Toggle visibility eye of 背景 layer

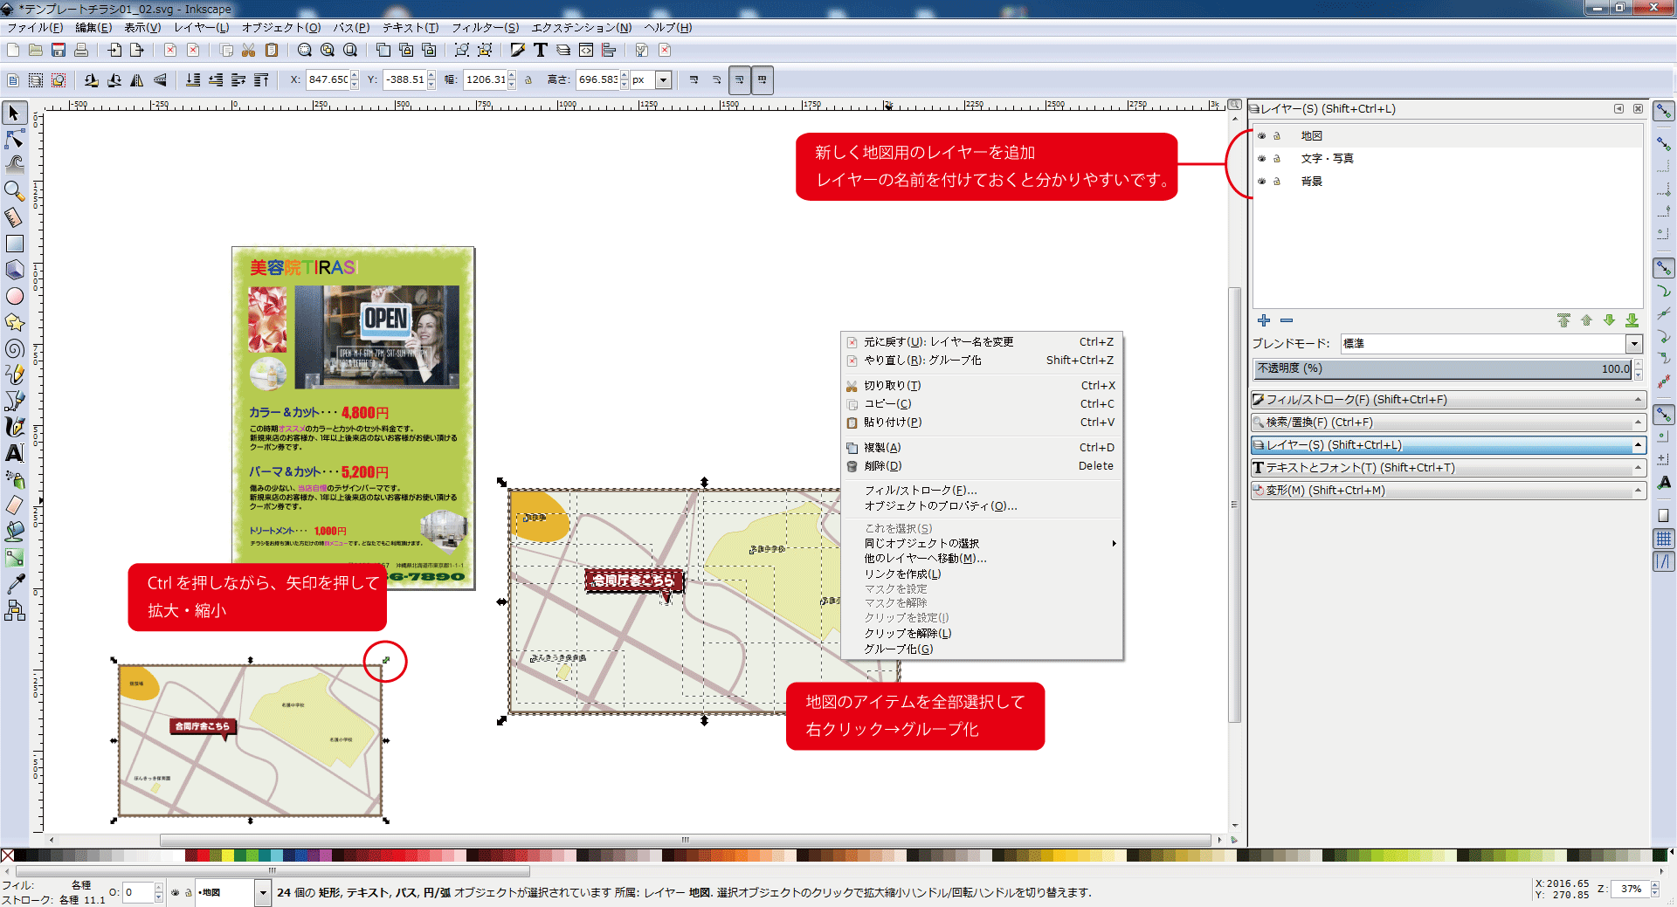[x=1261, y=182]
